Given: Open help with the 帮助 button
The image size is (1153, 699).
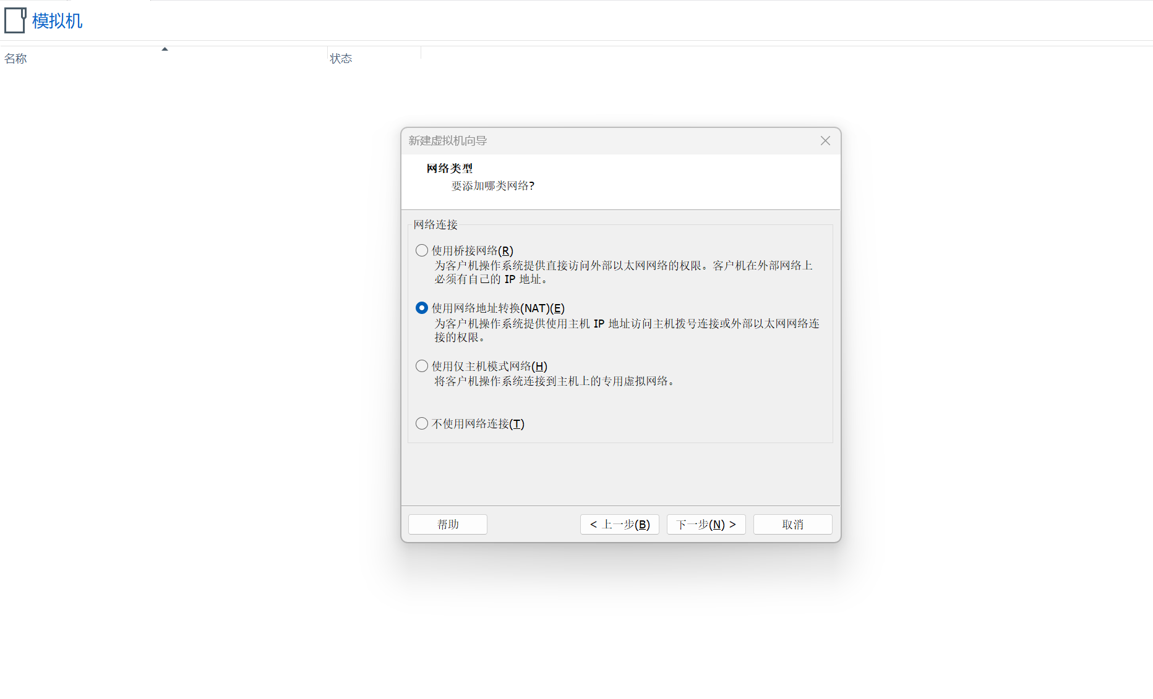Looking at the screenshot, I should [x=447, y=524].
